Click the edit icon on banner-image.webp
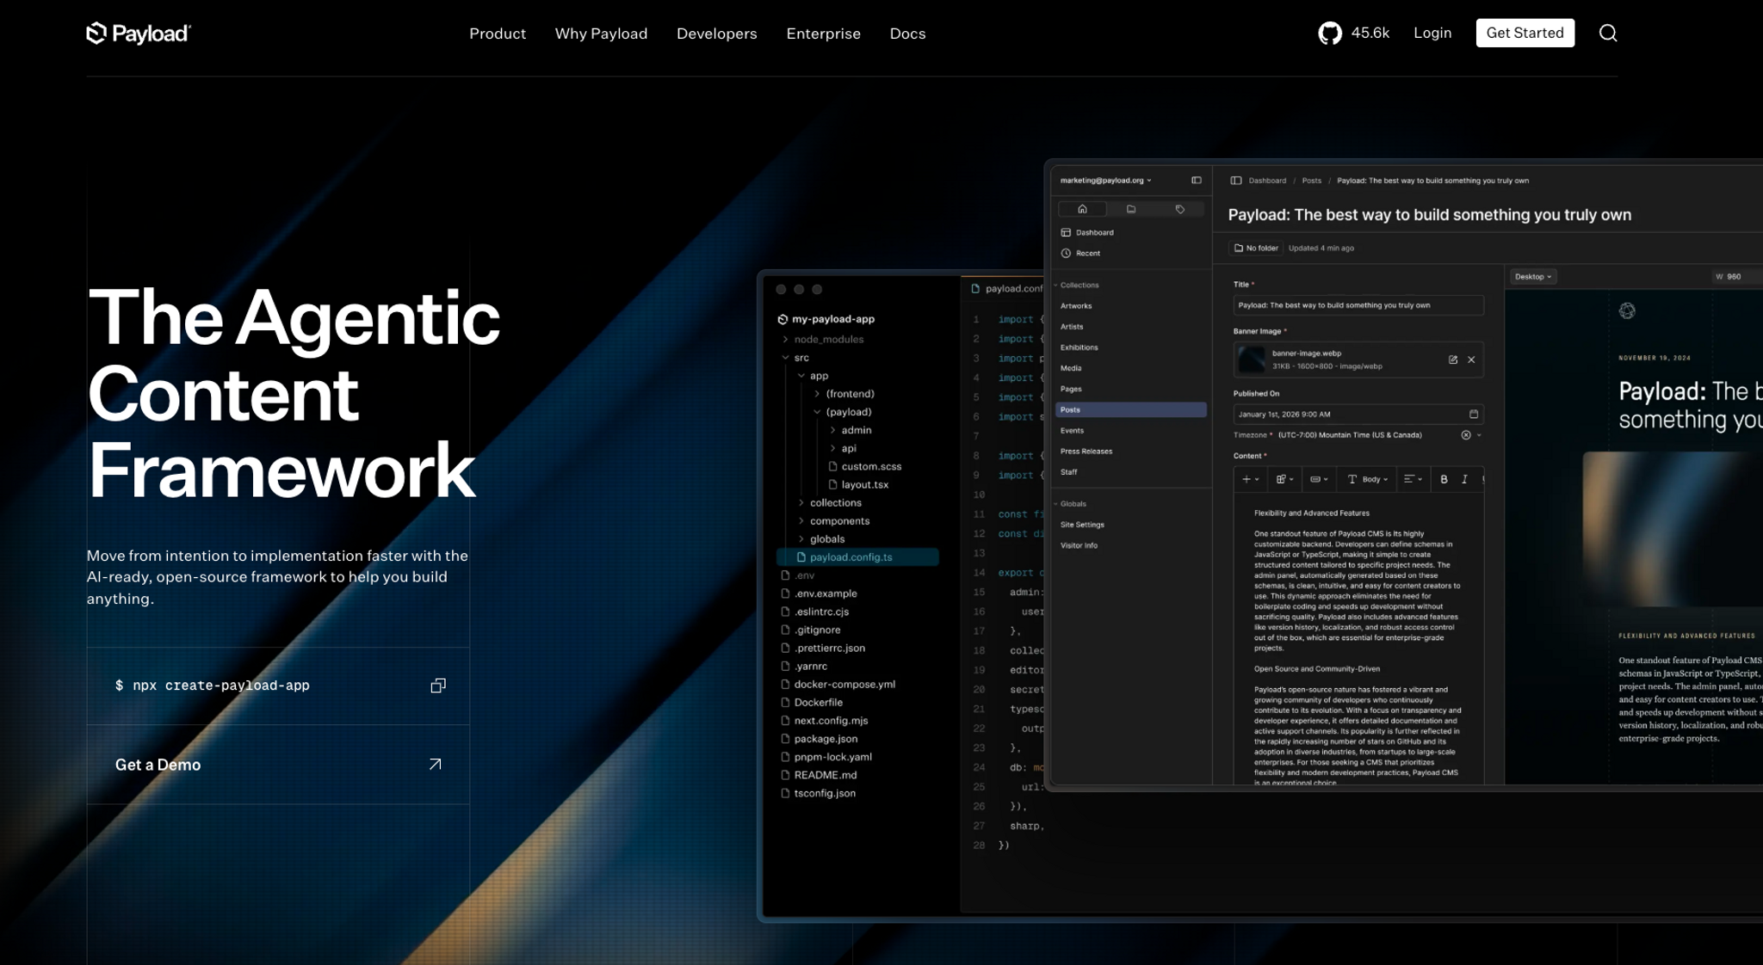The height and width of the screenshot is (965, 1763). tap(1453, 360)
